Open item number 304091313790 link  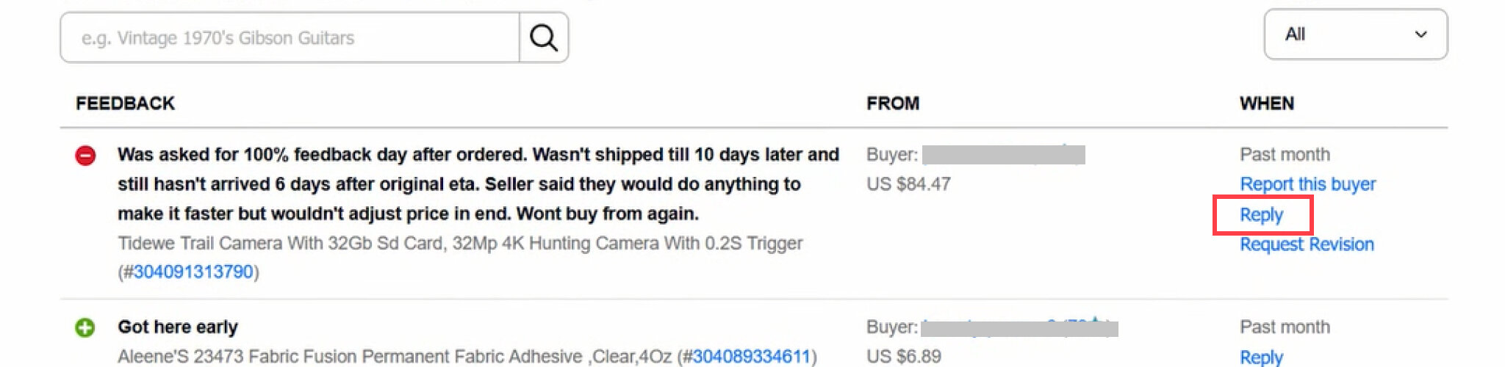coord(193,272)
